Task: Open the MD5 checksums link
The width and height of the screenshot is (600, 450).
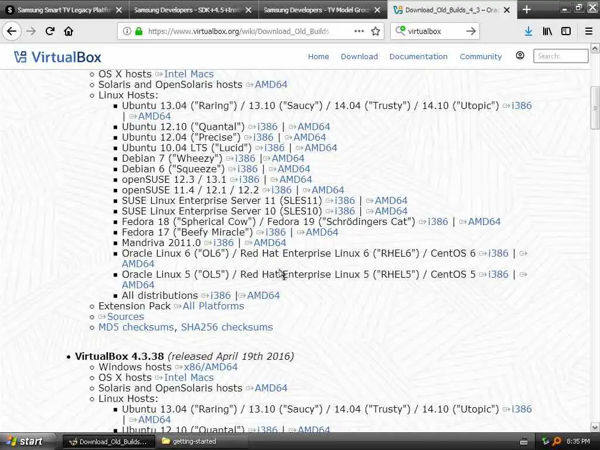Action: (136, 327)
